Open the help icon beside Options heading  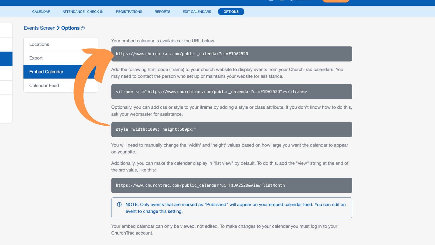click(x=83, y=28)
